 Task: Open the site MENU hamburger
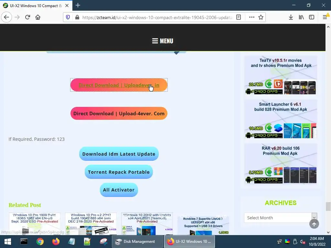click(163, 41)
